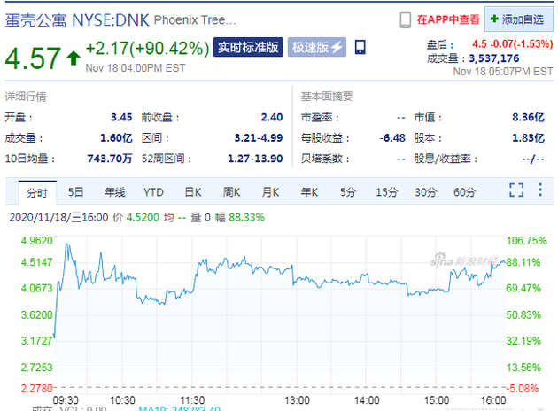
Task: Select the 分时 chart tab
Action: coord(37,192)
